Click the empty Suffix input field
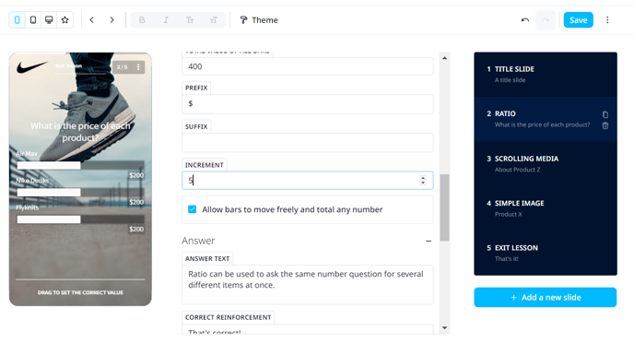The height and width of the screenshot is (343, 634). [307, 142]
